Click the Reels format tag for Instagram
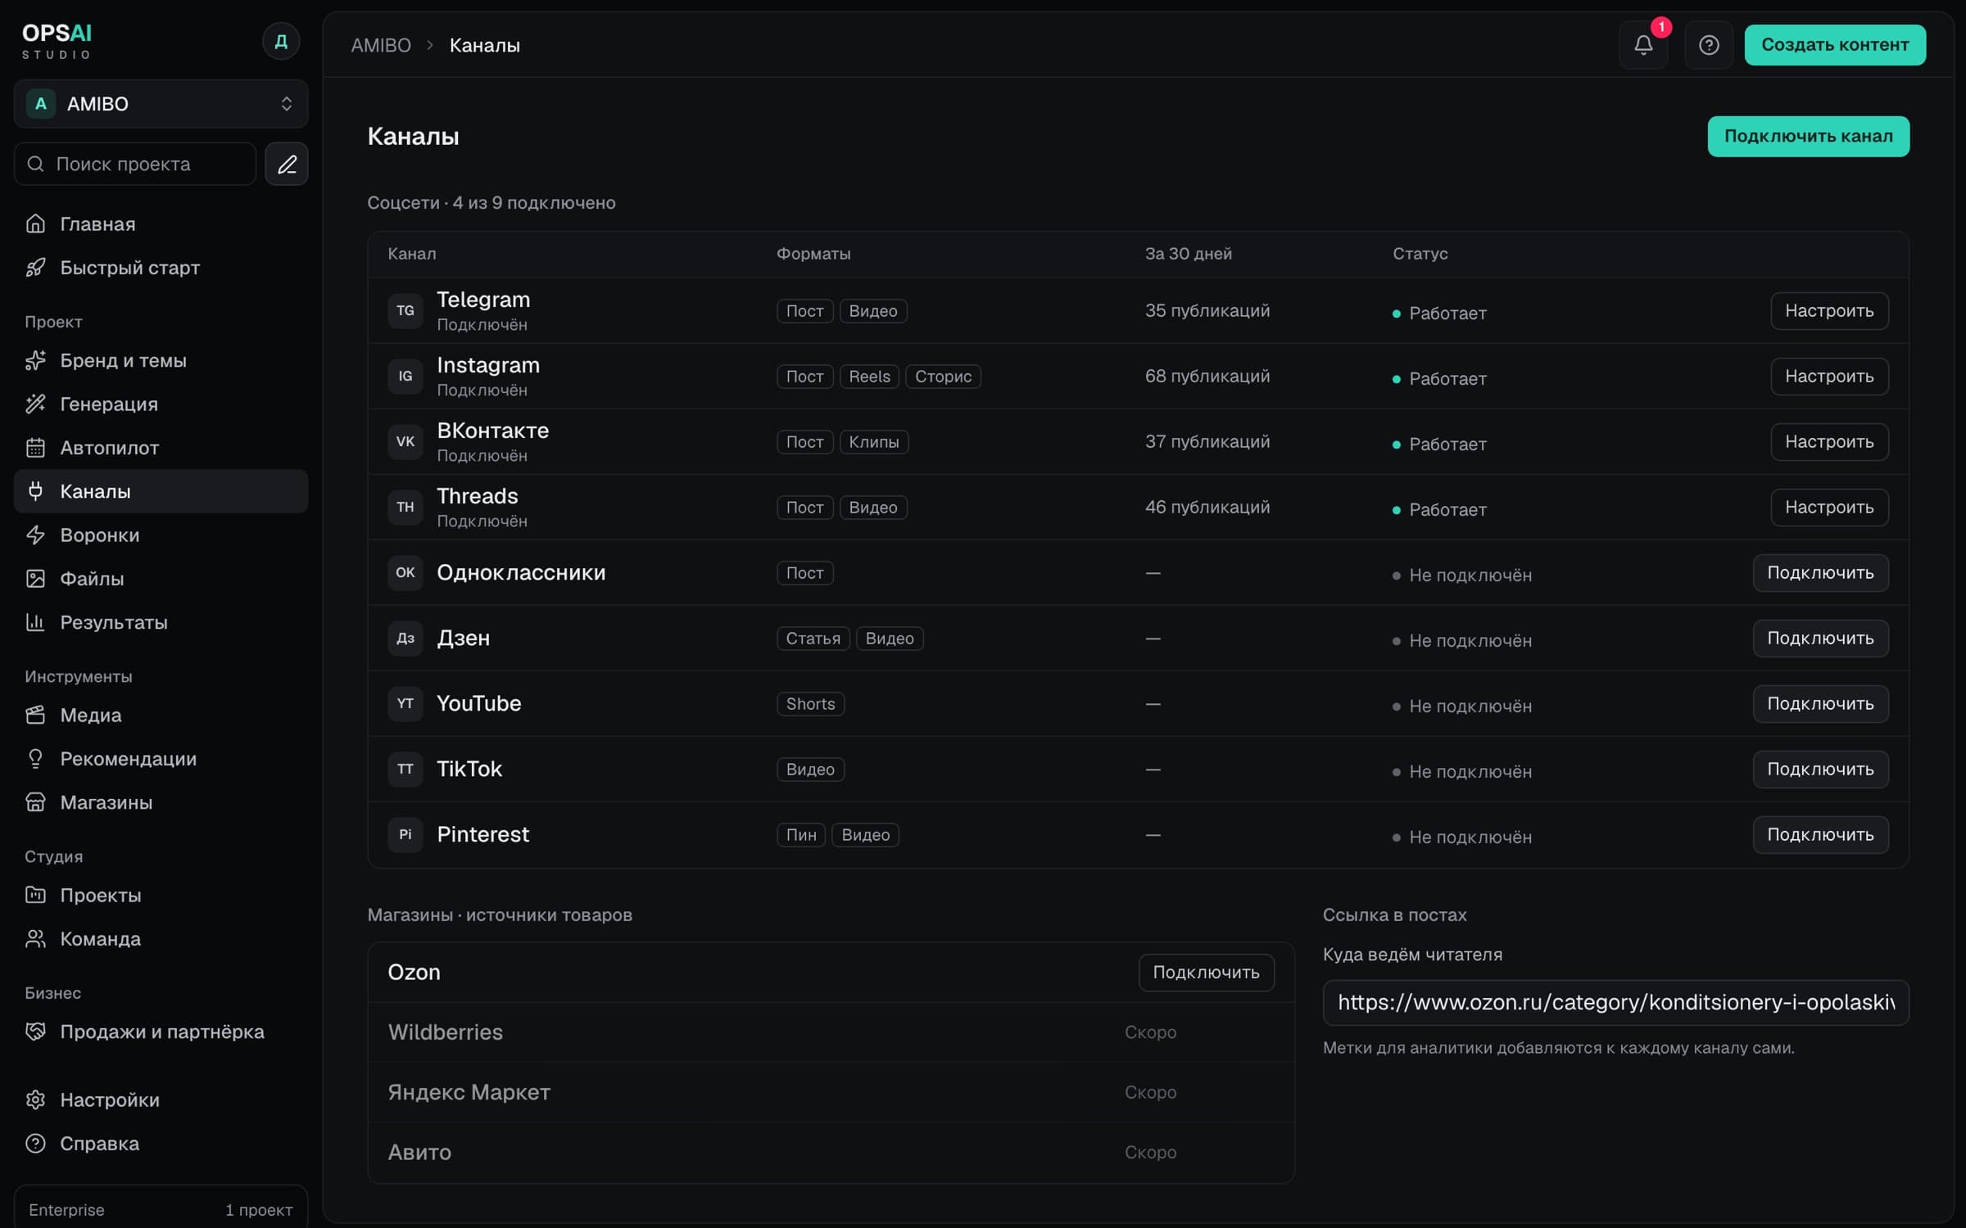The image size is (1966, 1228). tap(869, 377)
